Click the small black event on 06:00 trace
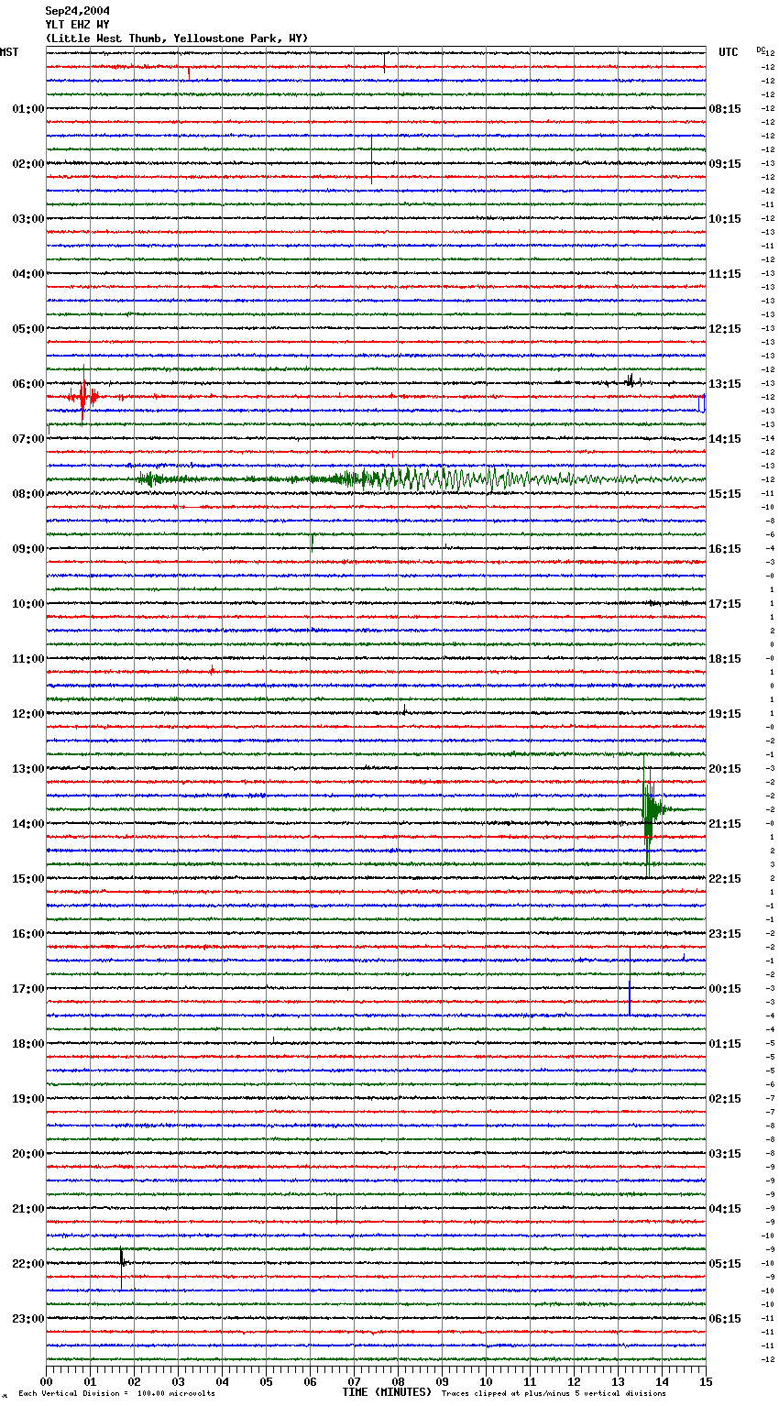The width and height of the screenshot is (779, 1406). [x=631, y=380]
